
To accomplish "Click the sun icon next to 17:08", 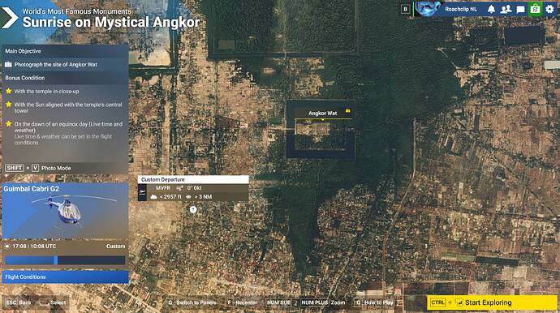I will tap(7, 247).
